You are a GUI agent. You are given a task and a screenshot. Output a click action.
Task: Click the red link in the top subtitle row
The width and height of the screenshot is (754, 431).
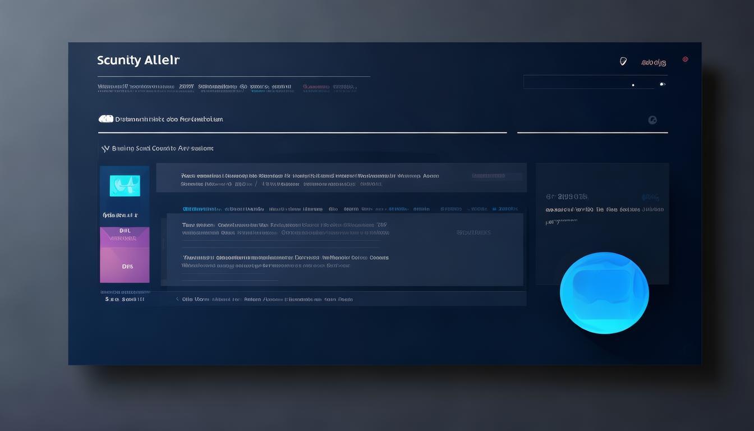tap(316, 87)
